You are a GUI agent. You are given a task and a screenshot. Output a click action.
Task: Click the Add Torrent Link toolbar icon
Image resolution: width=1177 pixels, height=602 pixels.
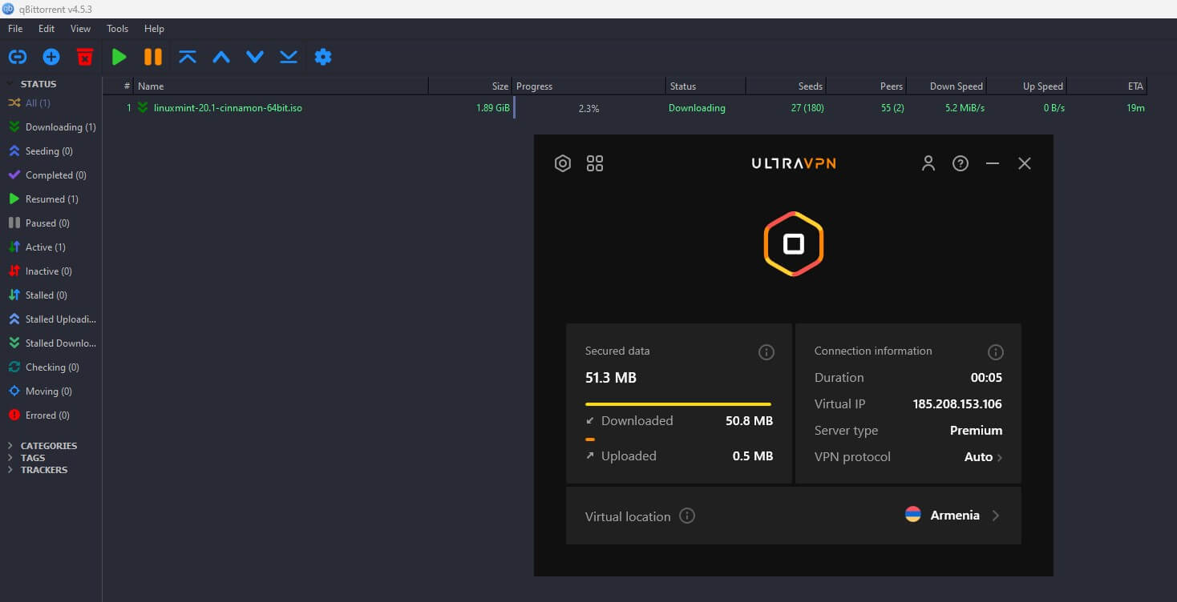tap(18, 57)
